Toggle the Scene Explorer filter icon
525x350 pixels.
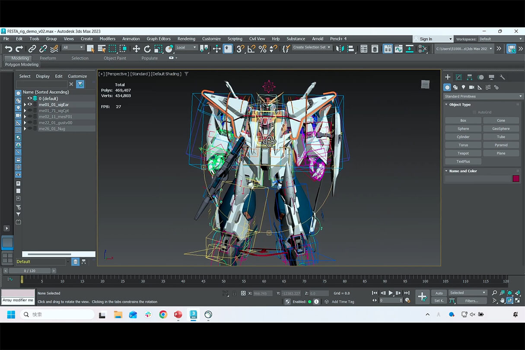80,84
